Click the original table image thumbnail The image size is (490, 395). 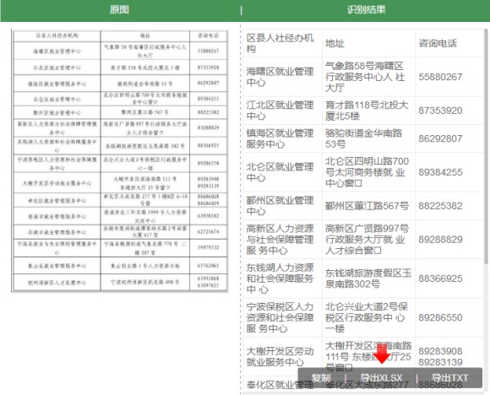point(120,161)
